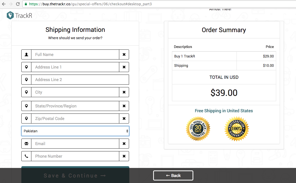Select the State/Province/Region text box
The height and width of the screenshot is (183, 296).
coord(75,106)
